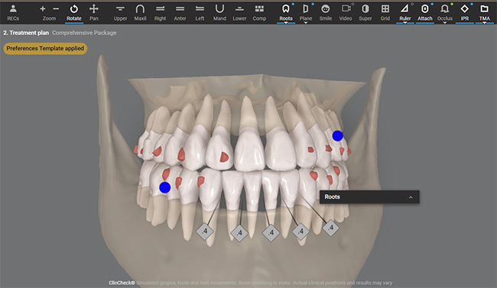Toggle the Grid overlay

[385, 13]
